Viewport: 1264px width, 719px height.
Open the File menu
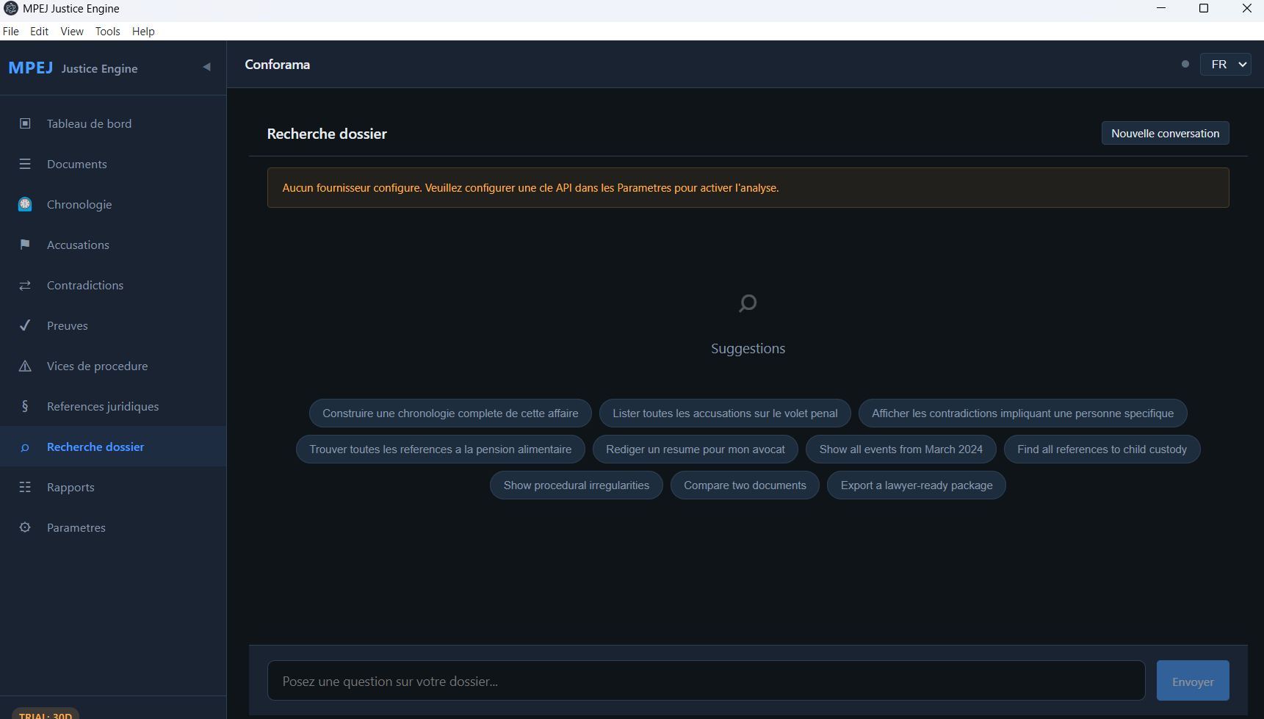click(x=11, y=32)
